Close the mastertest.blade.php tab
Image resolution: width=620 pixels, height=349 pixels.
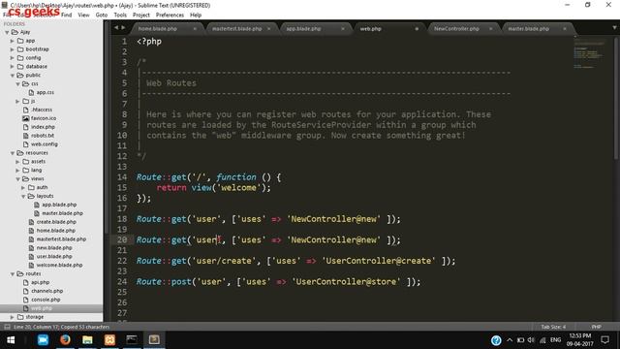tap(269, 29)
